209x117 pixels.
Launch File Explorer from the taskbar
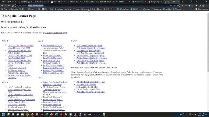pos(23,114)
